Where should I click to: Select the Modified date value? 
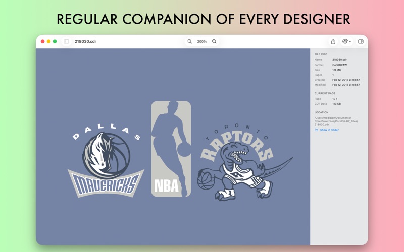pos(346,85)
